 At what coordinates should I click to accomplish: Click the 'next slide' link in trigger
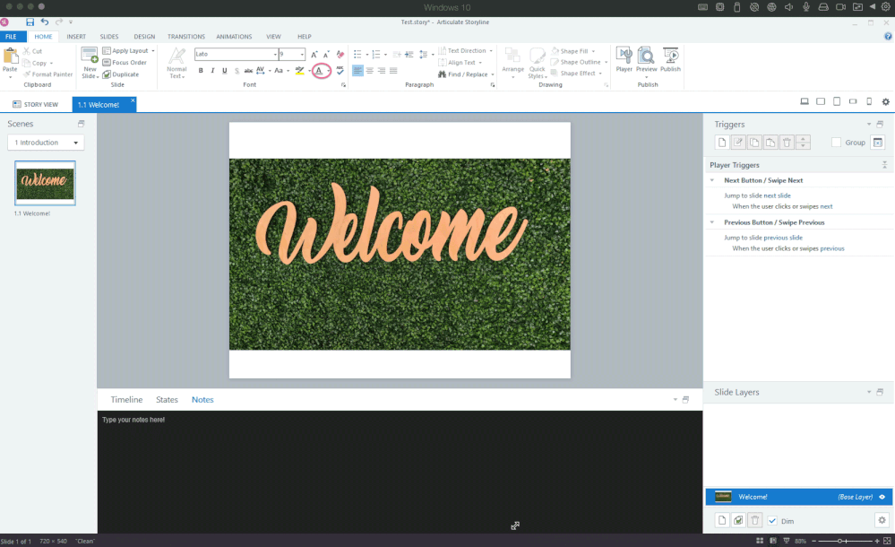pyautogui.click(x=777, y=195)
